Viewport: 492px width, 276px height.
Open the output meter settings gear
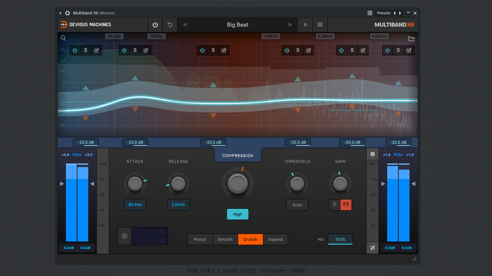(373, 154)
